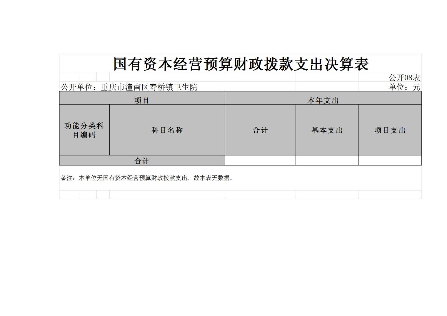
Task: Click the empty 项目支出 value cell in 合计 row
Action: coord(390,160)
